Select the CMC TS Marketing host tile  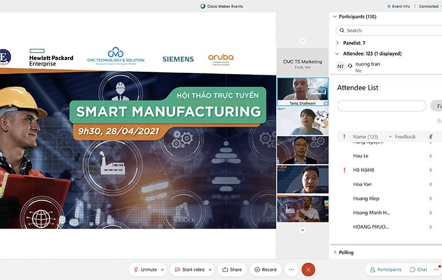(303, 62)
